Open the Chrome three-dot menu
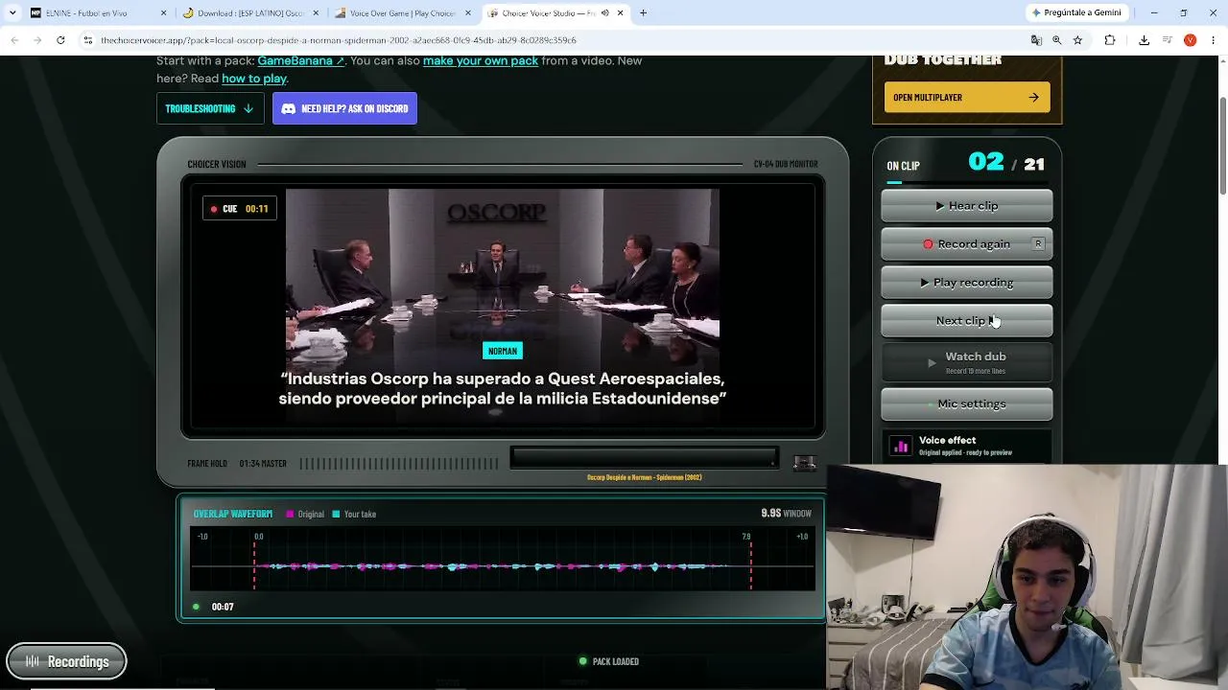The height and width of the screenshot is (690, 1228). coord(1213,40)
